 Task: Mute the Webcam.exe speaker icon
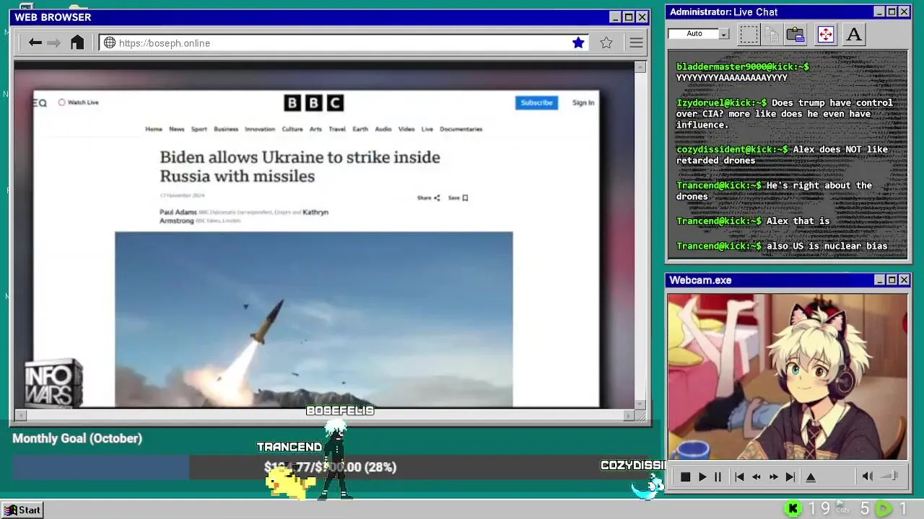[x=868, y=476]
